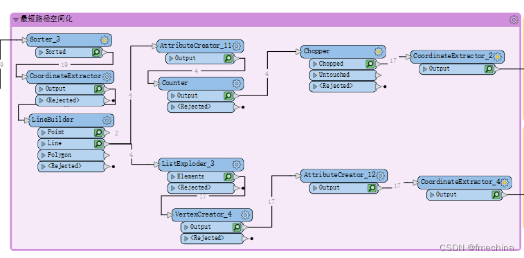Inspect AttributeCreator_11 Output cache magnifier
The width and height of the screenshot is (524, 258).
pos(228,59)
